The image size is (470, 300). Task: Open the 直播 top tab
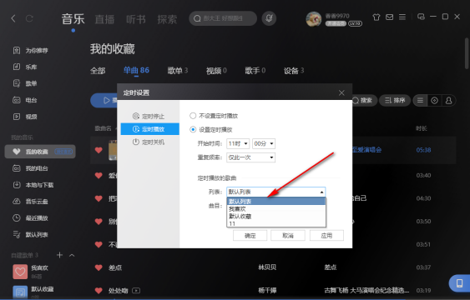click(x=104, y=19)
